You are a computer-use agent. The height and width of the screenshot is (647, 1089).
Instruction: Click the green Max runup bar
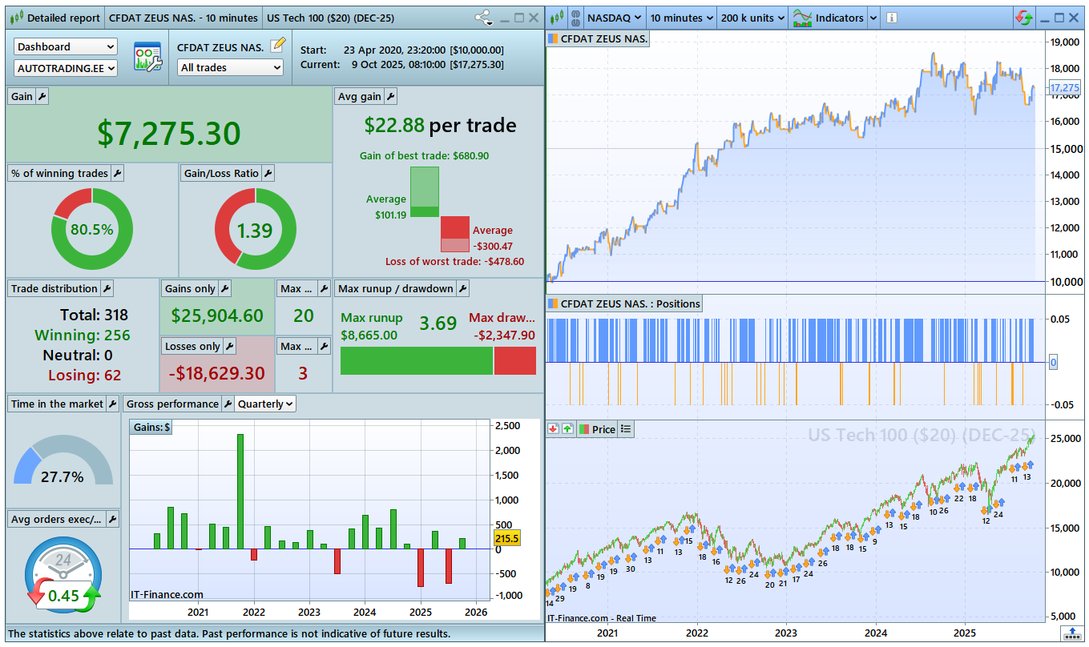416,361
